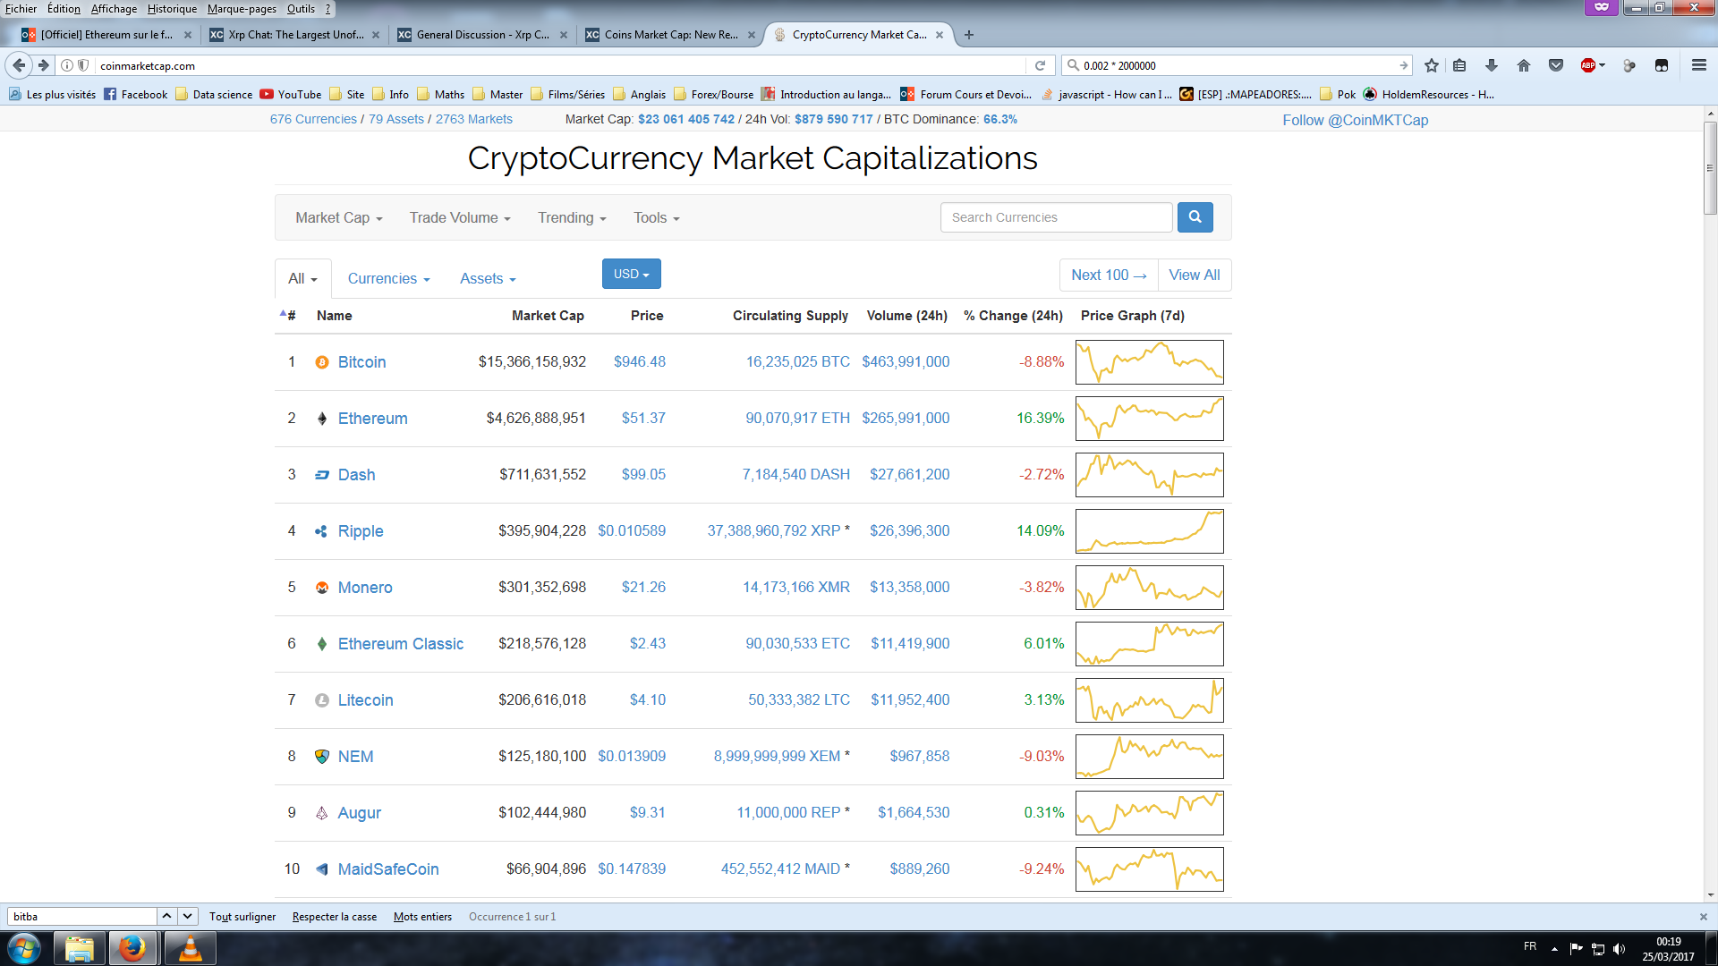Click the volume speaker tray icon
The height and width of the screenshot is (966, 1718).
(1619, 949)
